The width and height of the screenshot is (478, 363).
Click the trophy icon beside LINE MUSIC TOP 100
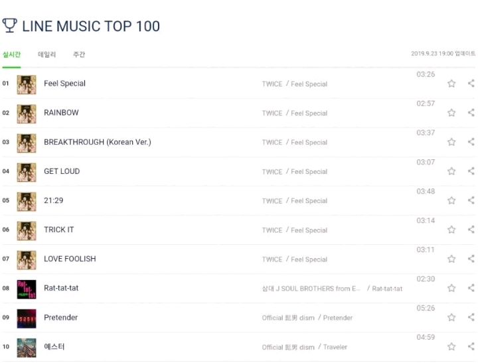pos(10,26)
